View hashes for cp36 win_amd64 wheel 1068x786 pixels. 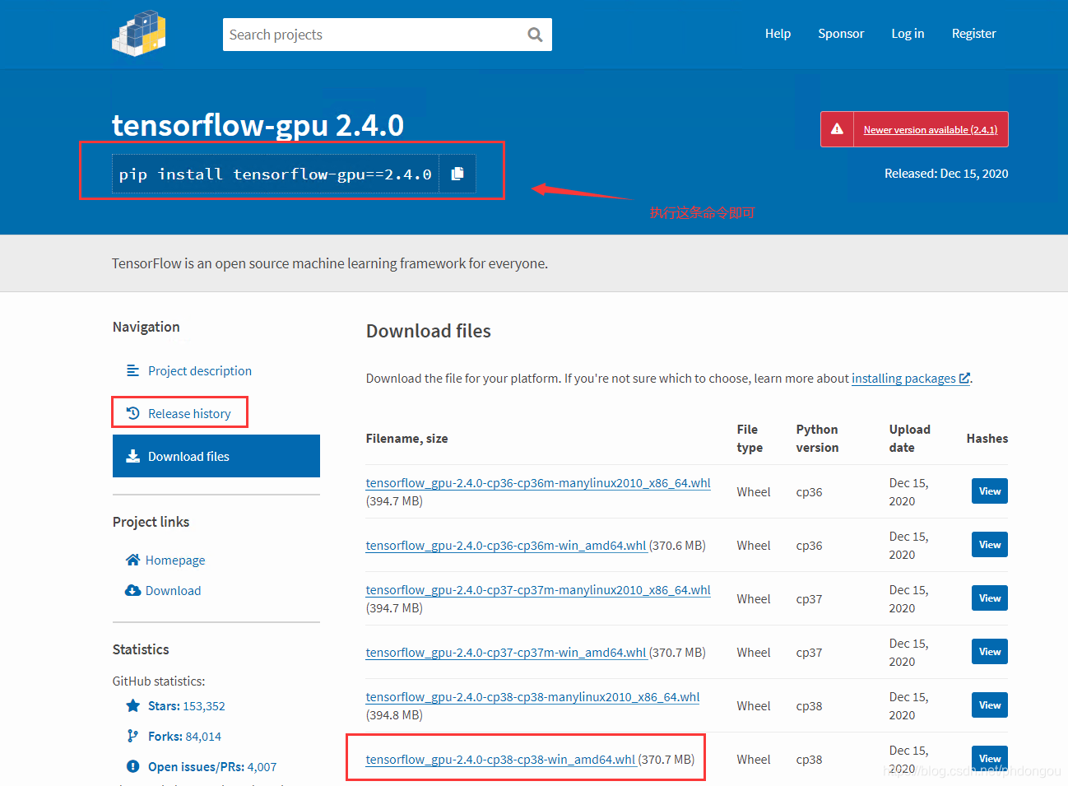[990, 545]
